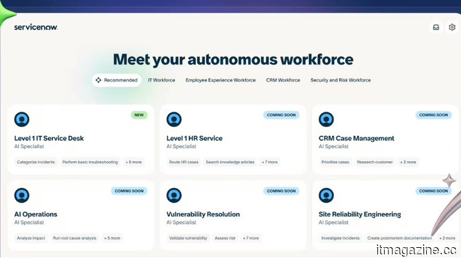Click Level 1 HR Service avatar icon
Viewport: 461px width, 259px height.
pos(174,120)
